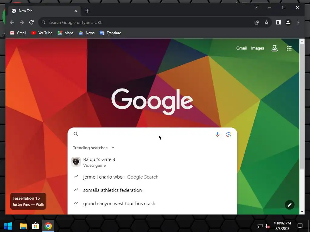The image size is (310, 232).
Task: Click the page scrollbar down arrow
Action: click(302, 212)
